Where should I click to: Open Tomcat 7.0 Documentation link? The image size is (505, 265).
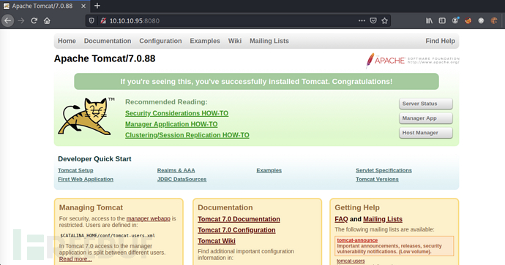(239, 219)
